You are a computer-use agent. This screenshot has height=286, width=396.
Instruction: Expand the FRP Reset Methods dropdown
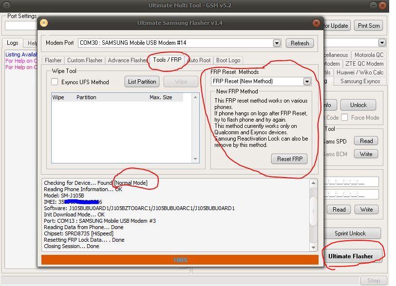point(307,81)
